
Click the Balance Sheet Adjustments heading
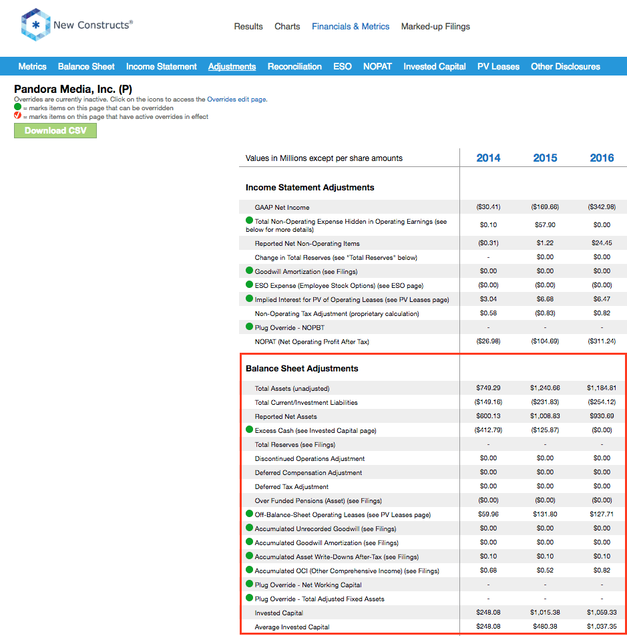point(302,368)
